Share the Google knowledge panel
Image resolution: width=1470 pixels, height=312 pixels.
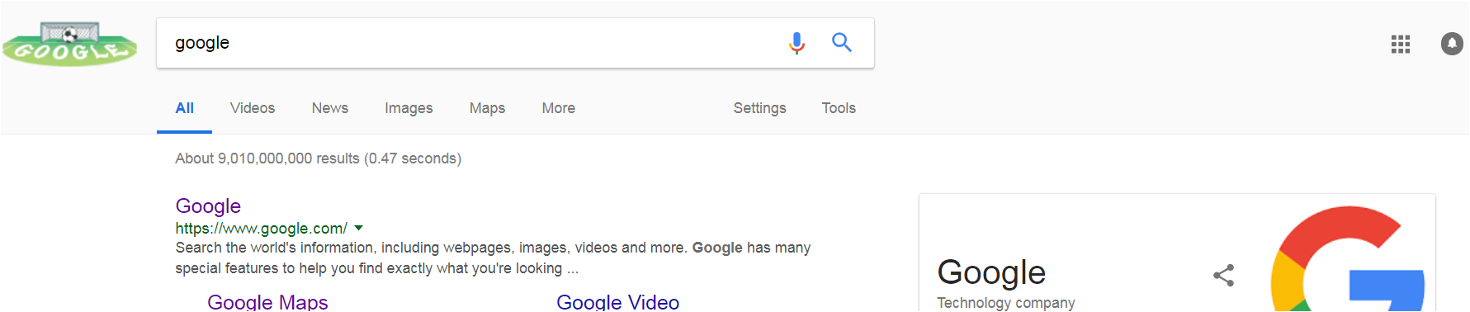(1223, 275)
